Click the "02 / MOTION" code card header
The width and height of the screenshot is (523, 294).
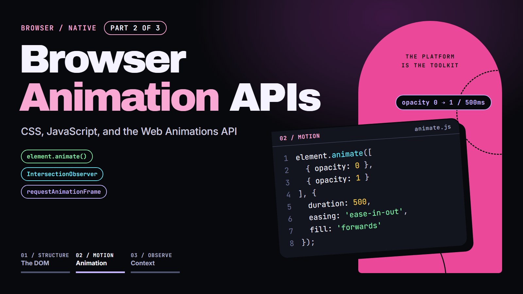[300, 137]
